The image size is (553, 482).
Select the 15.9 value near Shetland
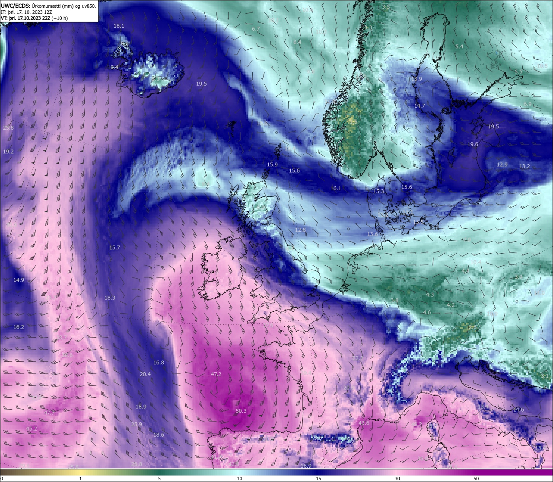[272, 165]
